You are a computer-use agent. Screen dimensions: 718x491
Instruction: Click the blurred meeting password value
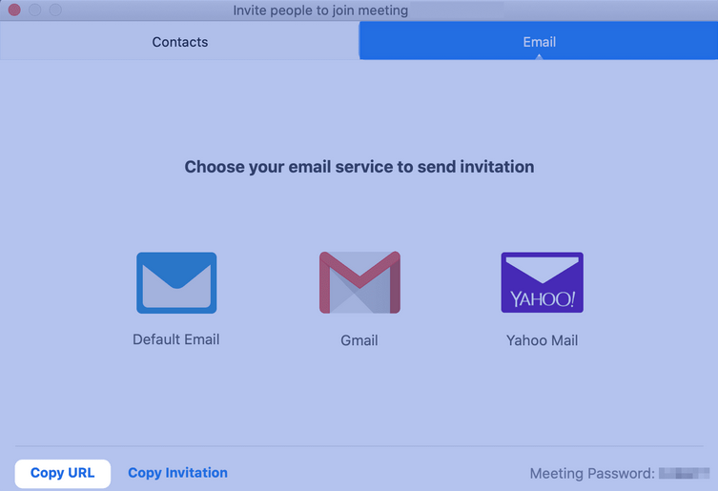pyautogui.click(x=684, y=473)
